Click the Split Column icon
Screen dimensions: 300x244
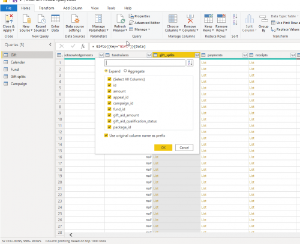[x=249, y=19]
